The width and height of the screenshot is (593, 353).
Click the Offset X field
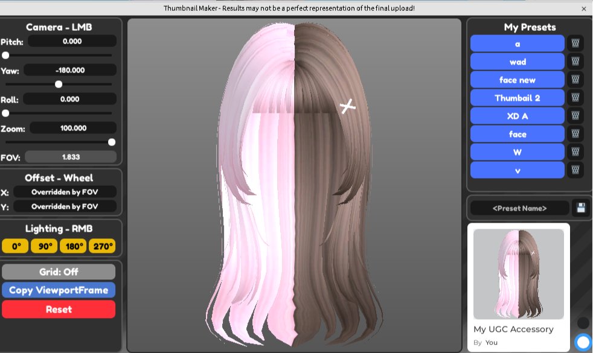pyautogui.click(x=65, y=192)
